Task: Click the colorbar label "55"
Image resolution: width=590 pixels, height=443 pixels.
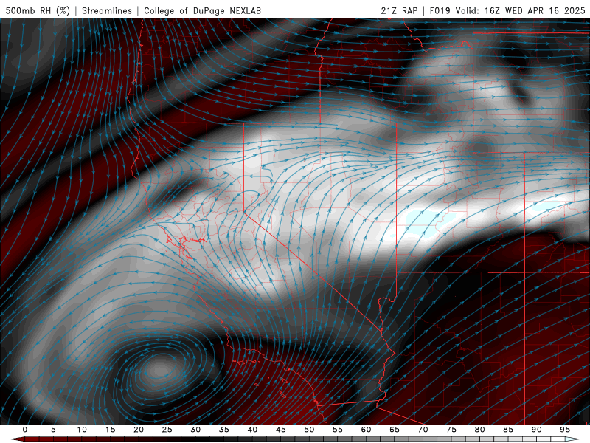Action: pyautogui.click(x=338, y=430)
